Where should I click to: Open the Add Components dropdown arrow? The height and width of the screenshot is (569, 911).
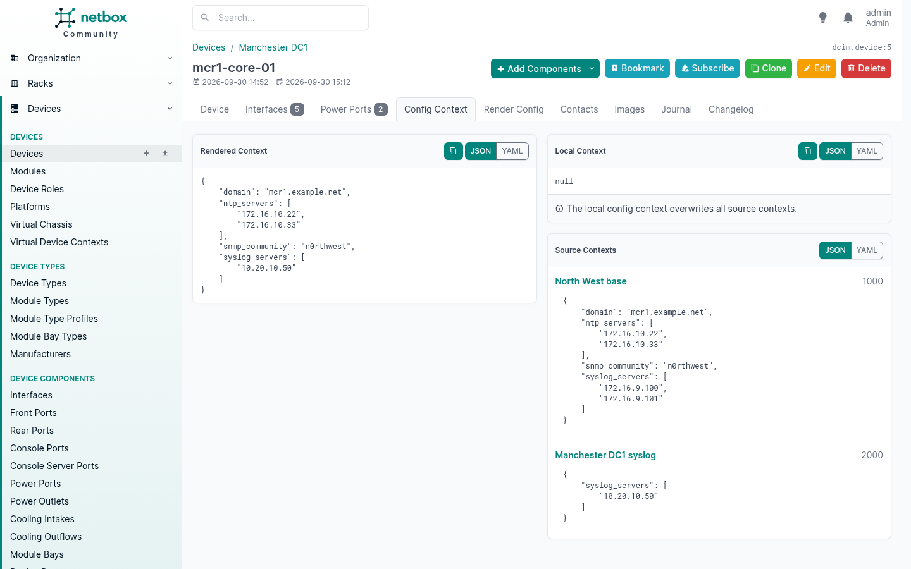tap(592, 68)
